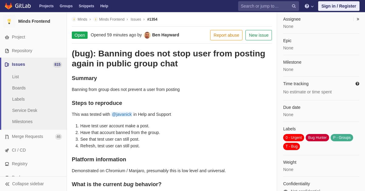Open the Snippets menu item
The height and width of the screenshot is (191, 365).
(x=86, y=6)
